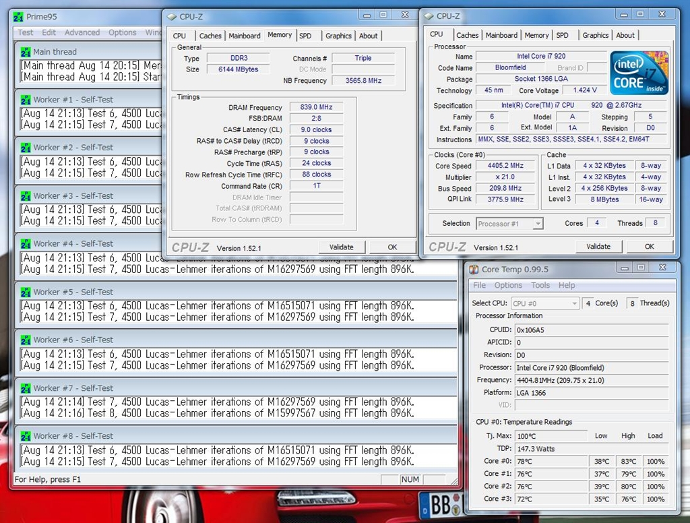690x523 pixels.
Task: Open the Processor #1 selection dropdown
Action: (509, 224)
